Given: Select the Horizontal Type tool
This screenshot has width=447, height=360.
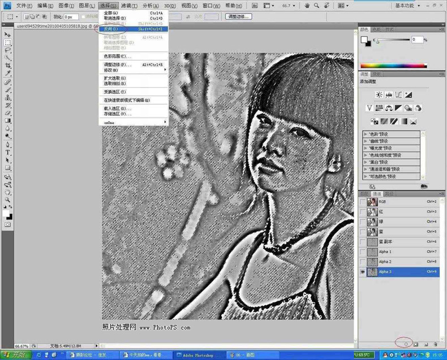Looking at the screenshot, I should tap(8, 153).
